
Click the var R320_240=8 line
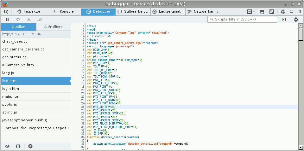[99, 49]
